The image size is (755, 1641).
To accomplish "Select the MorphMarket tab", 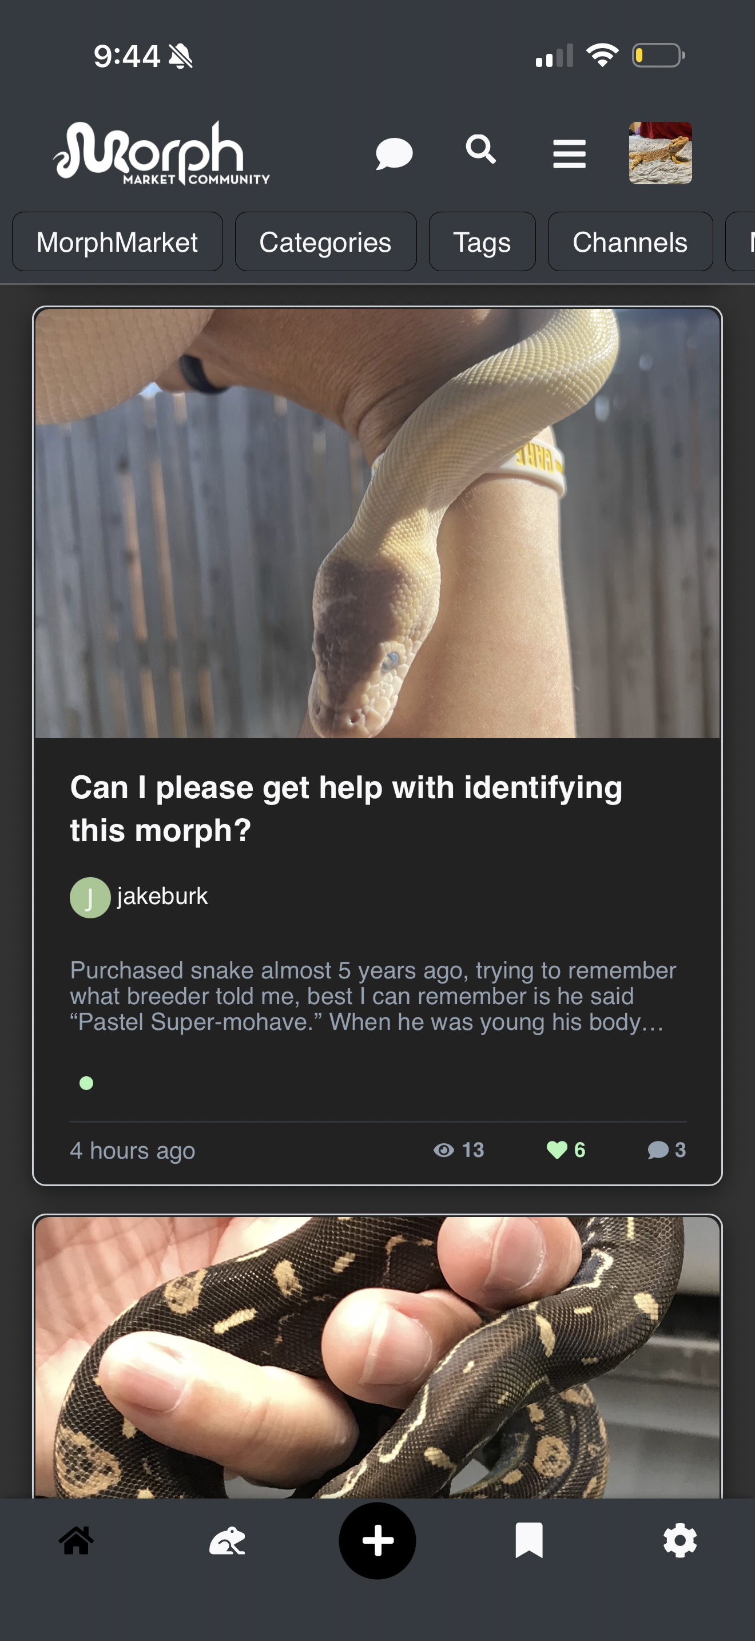I will pos(117,242).
